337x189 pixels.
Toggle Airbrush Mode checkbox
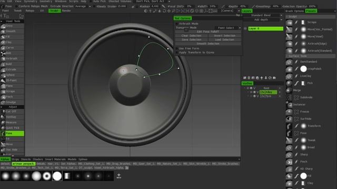(x=177, y=24)
